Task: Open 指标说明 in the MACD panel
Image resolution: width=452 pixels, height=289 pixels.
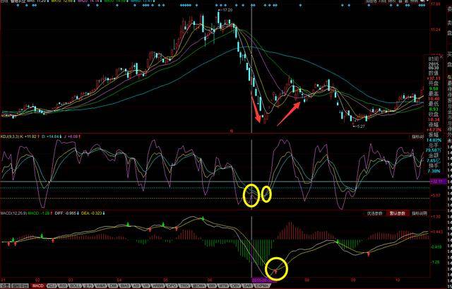Action: pyautogui.click(x=420, y=213)
